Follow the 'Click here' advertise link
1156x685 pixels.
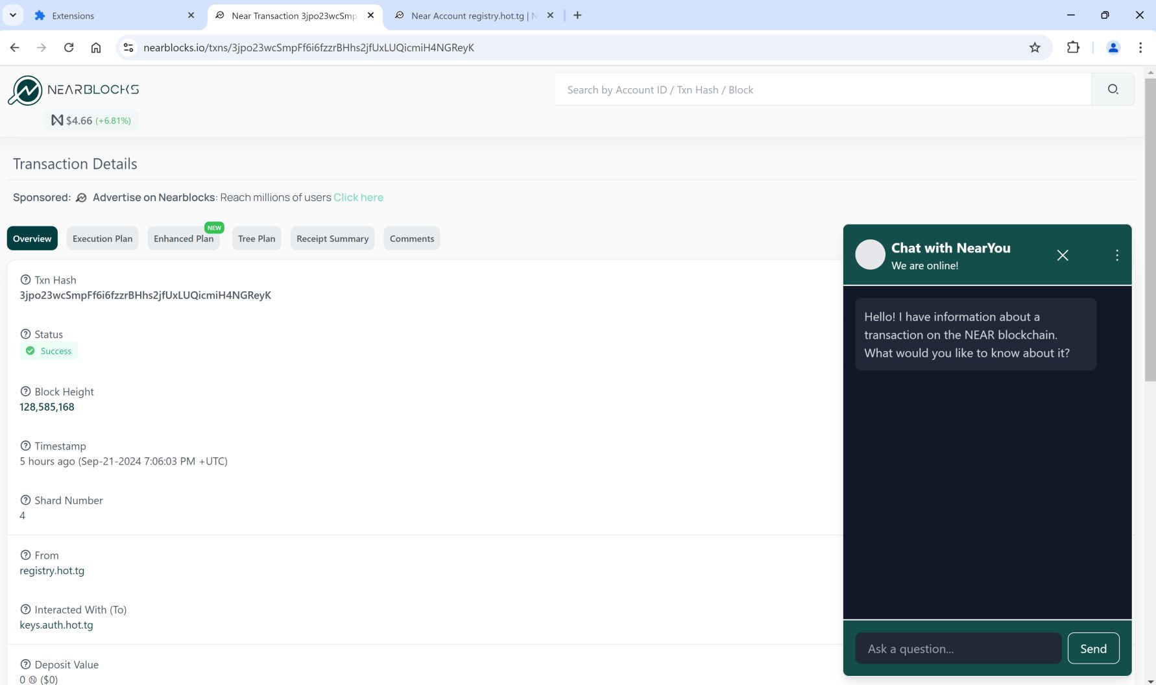coord(358,197)
